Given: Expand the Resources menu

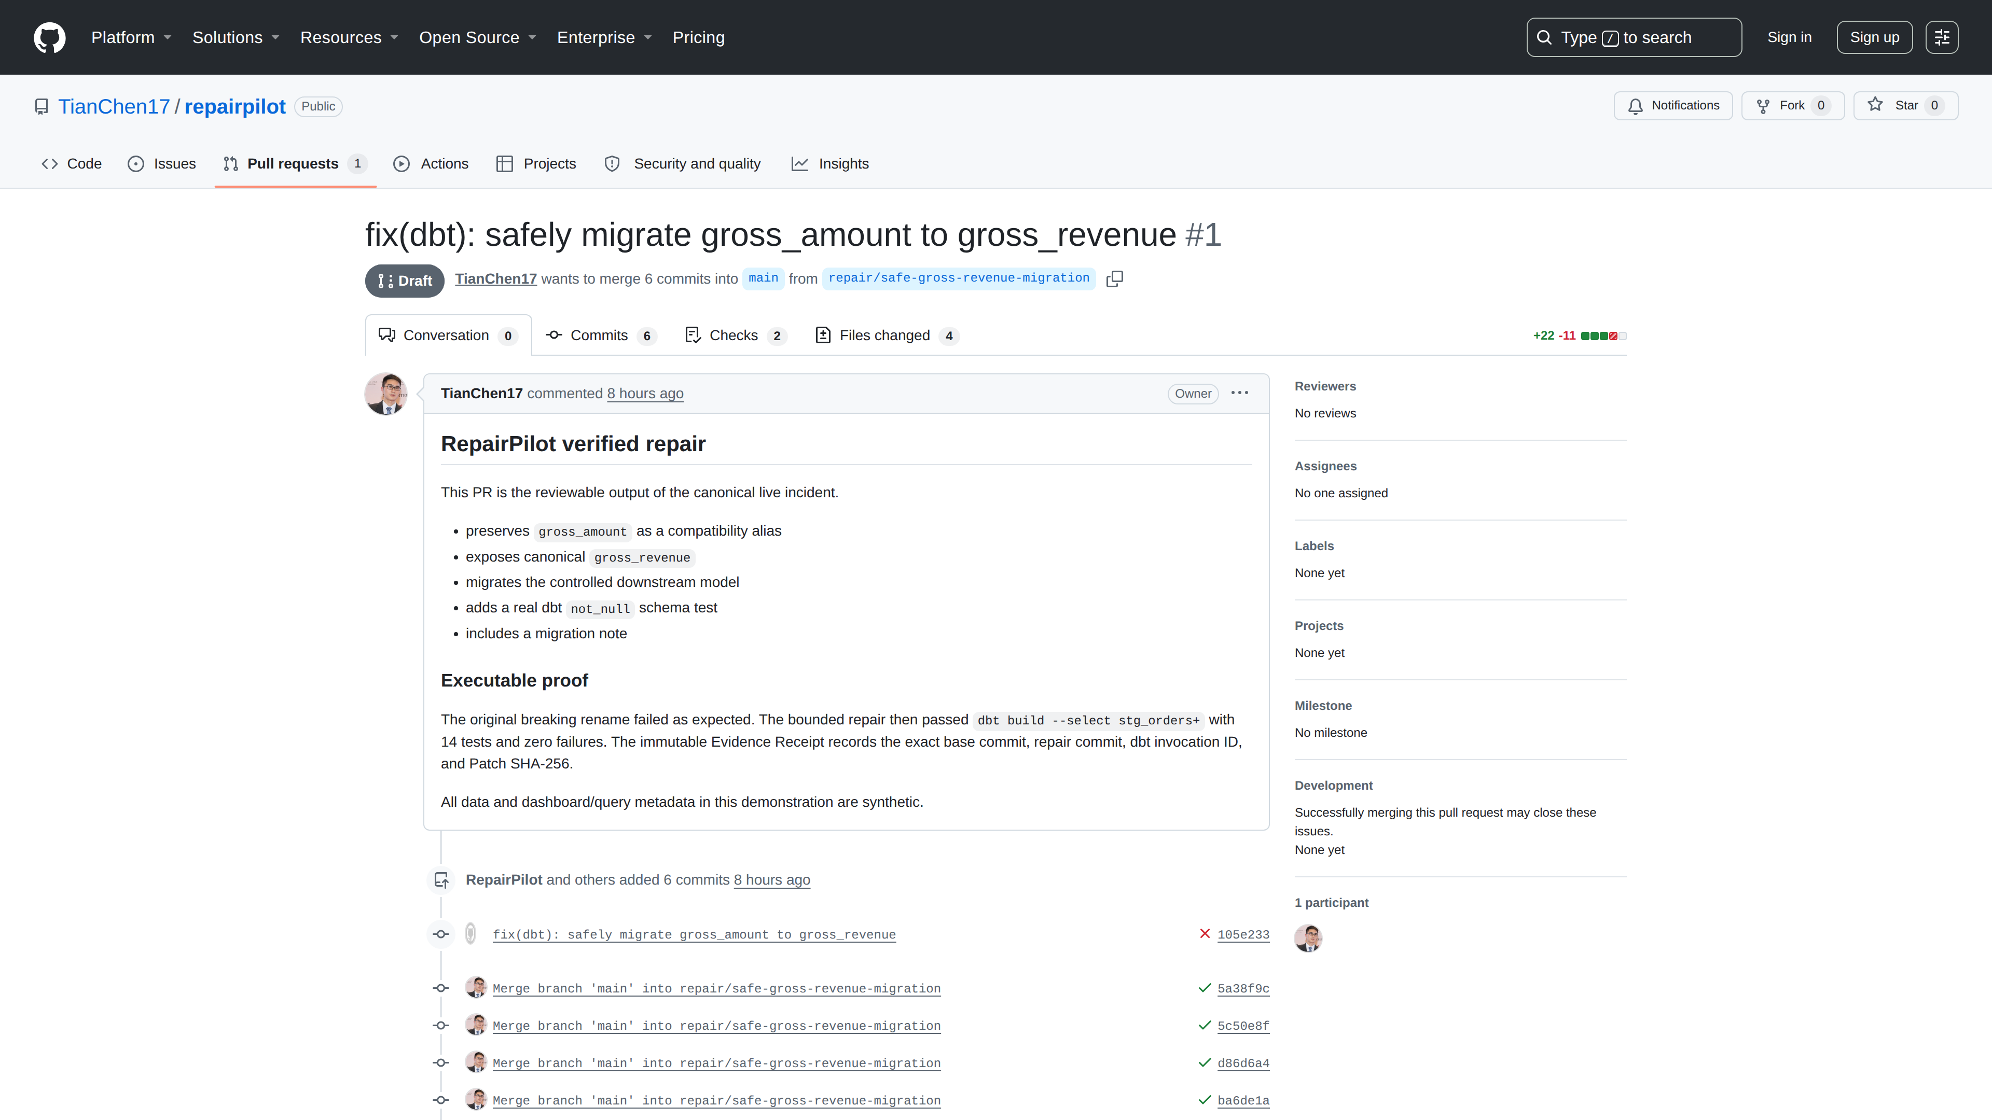Looking at the screenshot, I should coord(349,37).
